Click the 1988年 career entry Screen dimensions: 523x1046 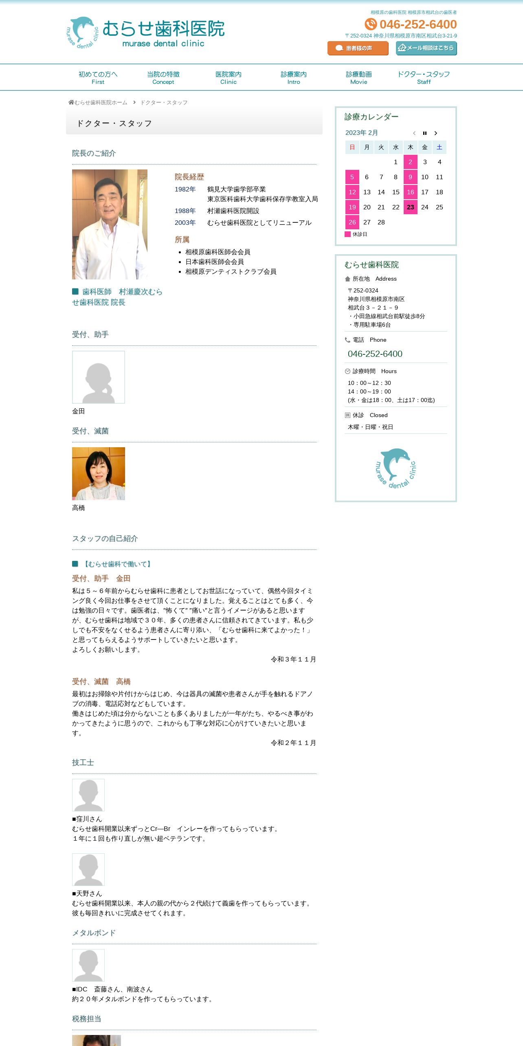coord(217,211)
